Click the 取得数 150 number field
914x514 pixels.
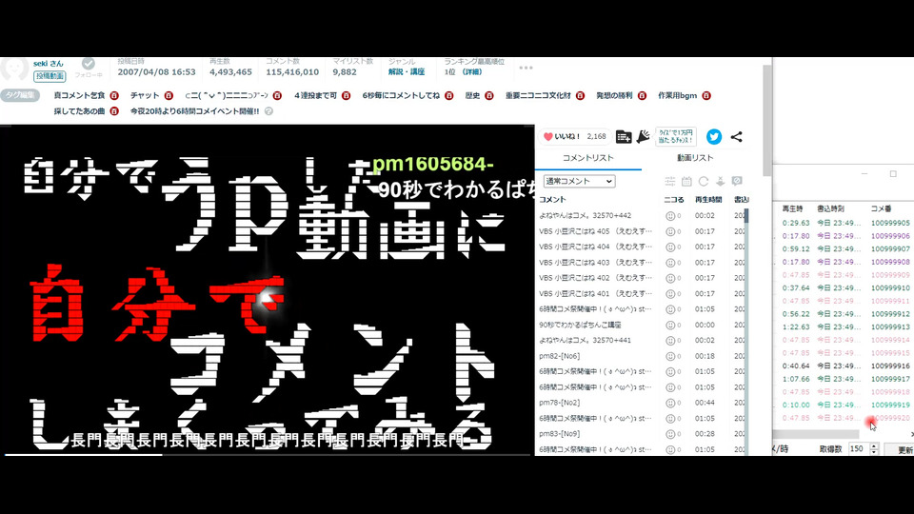click(859, 448)
